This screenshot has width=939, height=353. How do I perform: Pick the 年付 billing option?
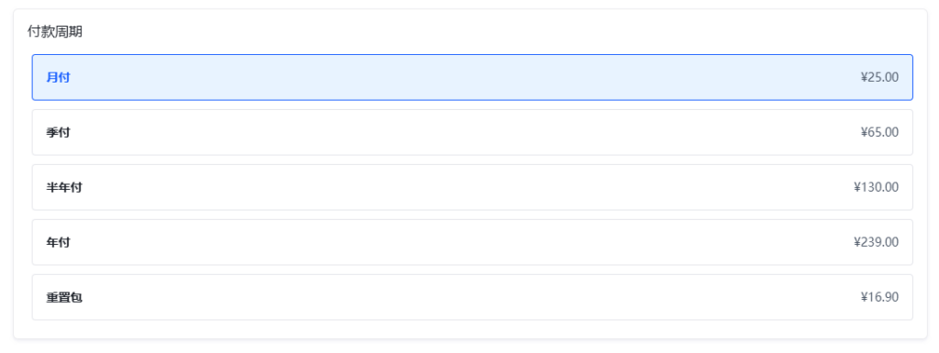tap(472, 242)
